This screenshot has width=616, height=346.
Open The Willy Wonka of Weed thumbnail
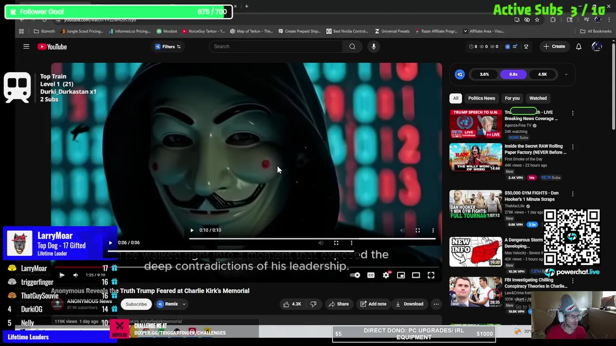pyautogui.click(x=475, y=158)
